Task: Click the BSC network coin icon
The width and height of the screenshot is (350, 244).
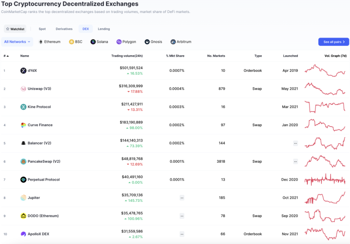Action: 71,42
